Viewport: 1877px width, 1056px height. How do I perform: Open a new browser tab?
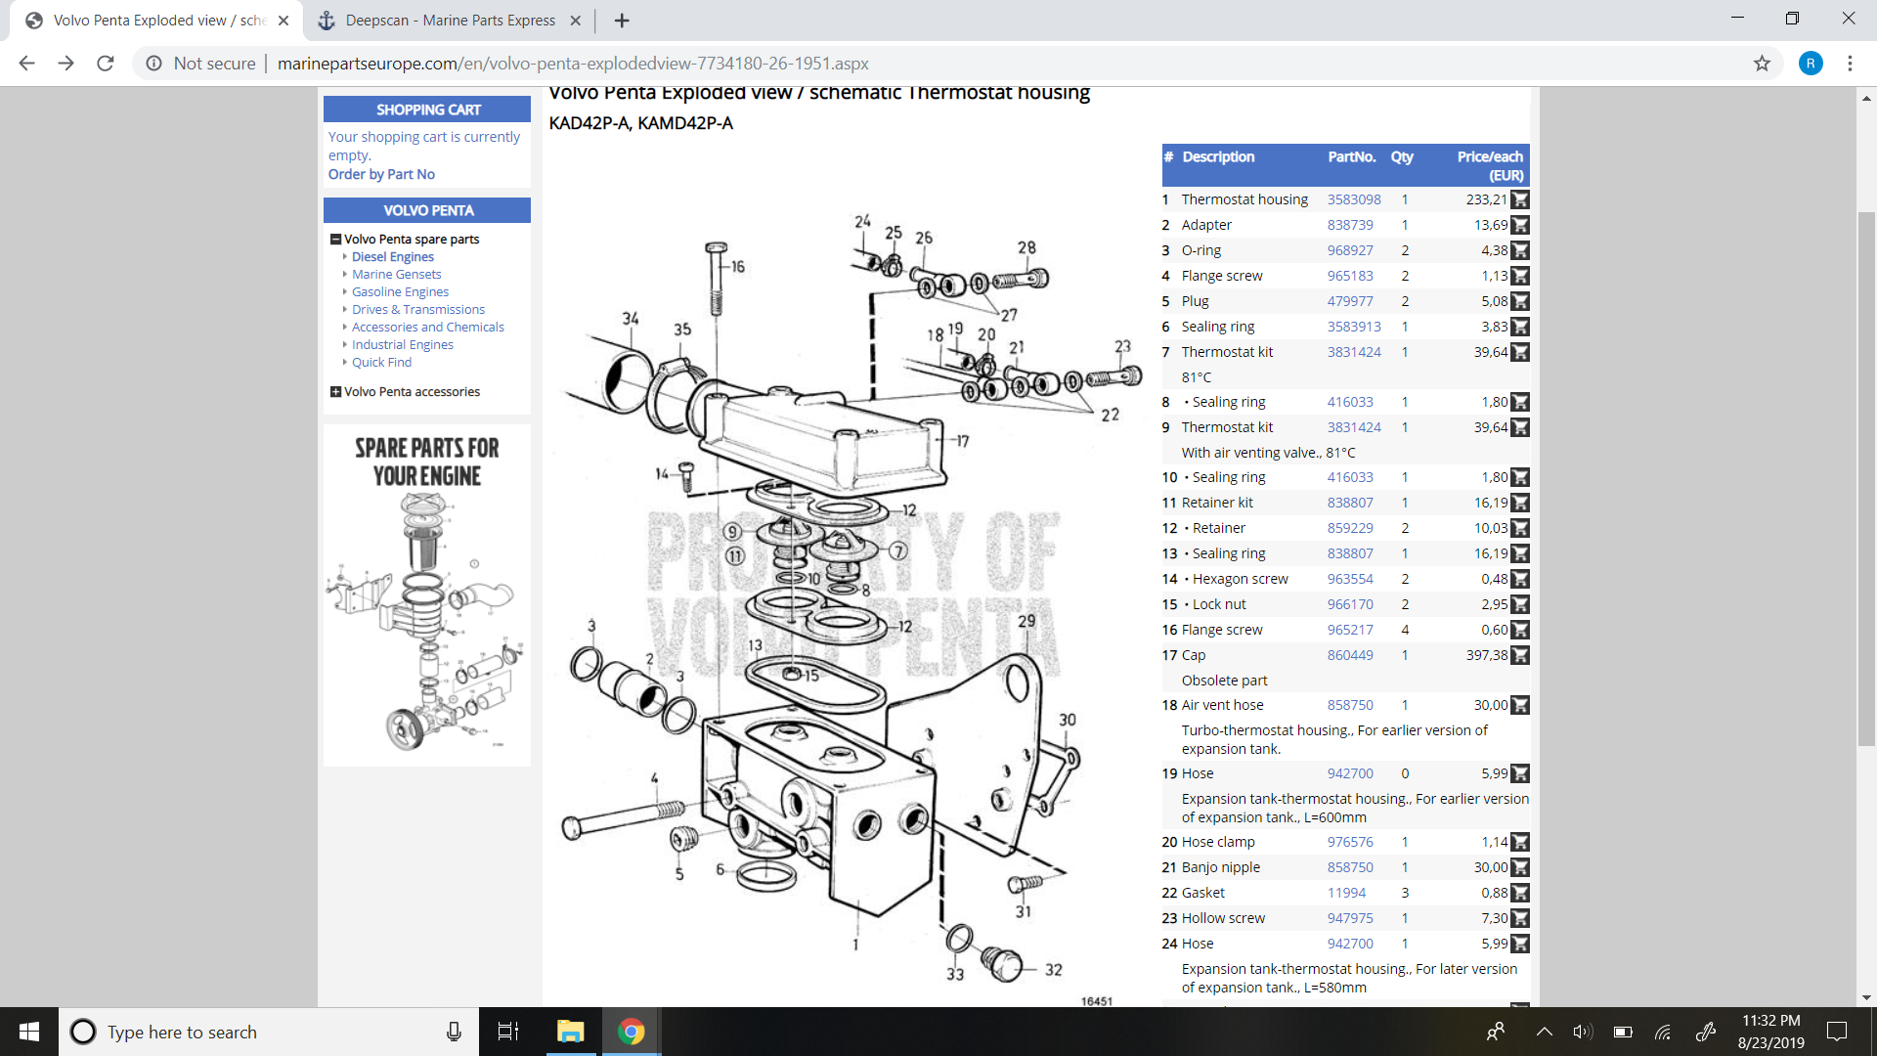(622, 21)
